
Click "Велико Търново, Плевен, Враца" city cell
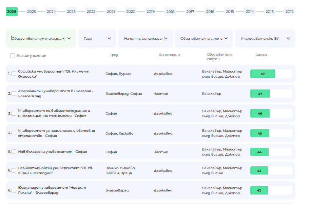pos(120,170)
